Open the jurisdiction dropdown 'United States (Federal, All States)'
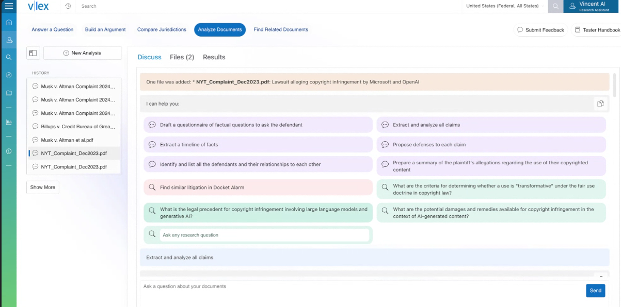This screenshot has width=621, height=307. (505, 6)
